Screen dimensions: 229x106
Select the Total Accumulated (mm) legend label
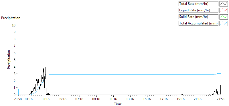pos(198,23)
